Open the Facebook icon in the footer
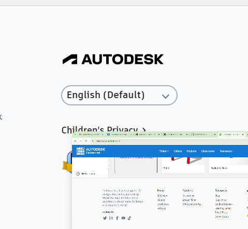The width and height of the screenshot is (248, 229). [117, 218]
